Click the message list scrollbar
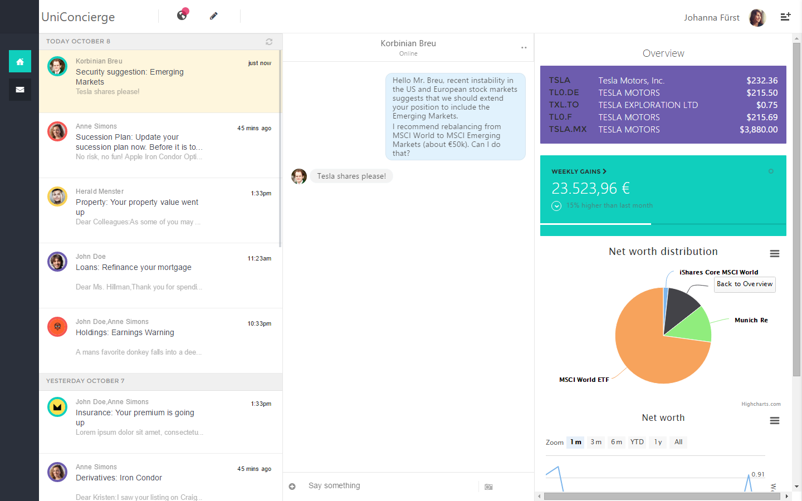 pos(280,148)
